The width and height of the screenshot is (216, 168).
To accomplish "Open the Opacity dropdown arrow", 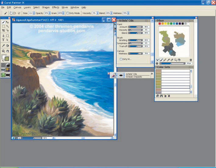I will coord(50,13).
